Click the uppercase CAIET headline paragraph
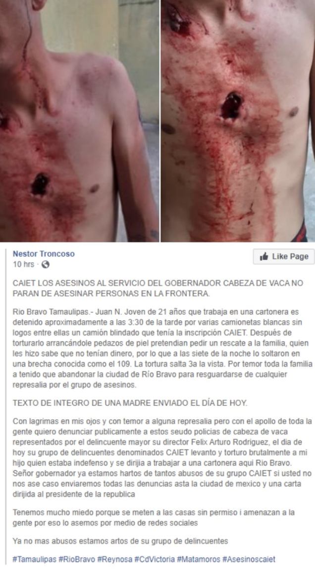Image resolution: width=315 pixels, height=569 pixels. click(157, 288)
